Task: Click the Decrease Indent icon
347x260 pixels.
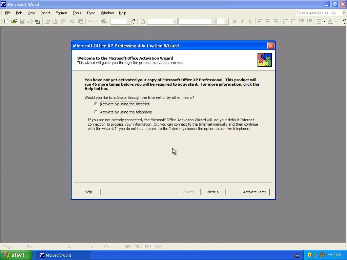Action: click(301, 21)
